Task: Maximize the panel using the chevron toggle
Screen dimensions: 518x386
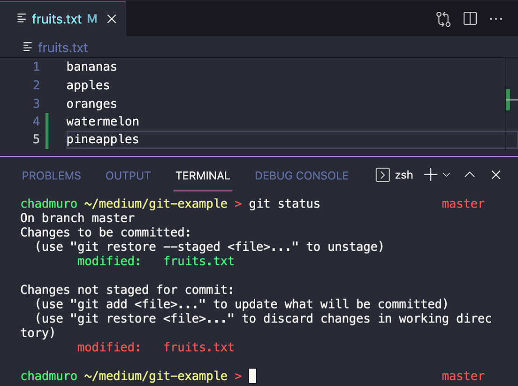Action: [469, 175]
